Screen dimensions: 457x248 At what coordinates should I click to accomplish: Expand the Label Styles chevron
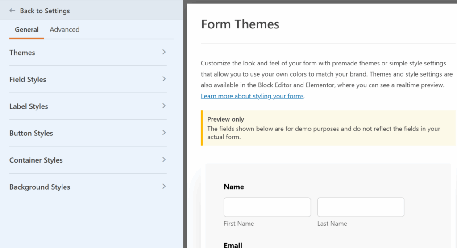[164, 106]
